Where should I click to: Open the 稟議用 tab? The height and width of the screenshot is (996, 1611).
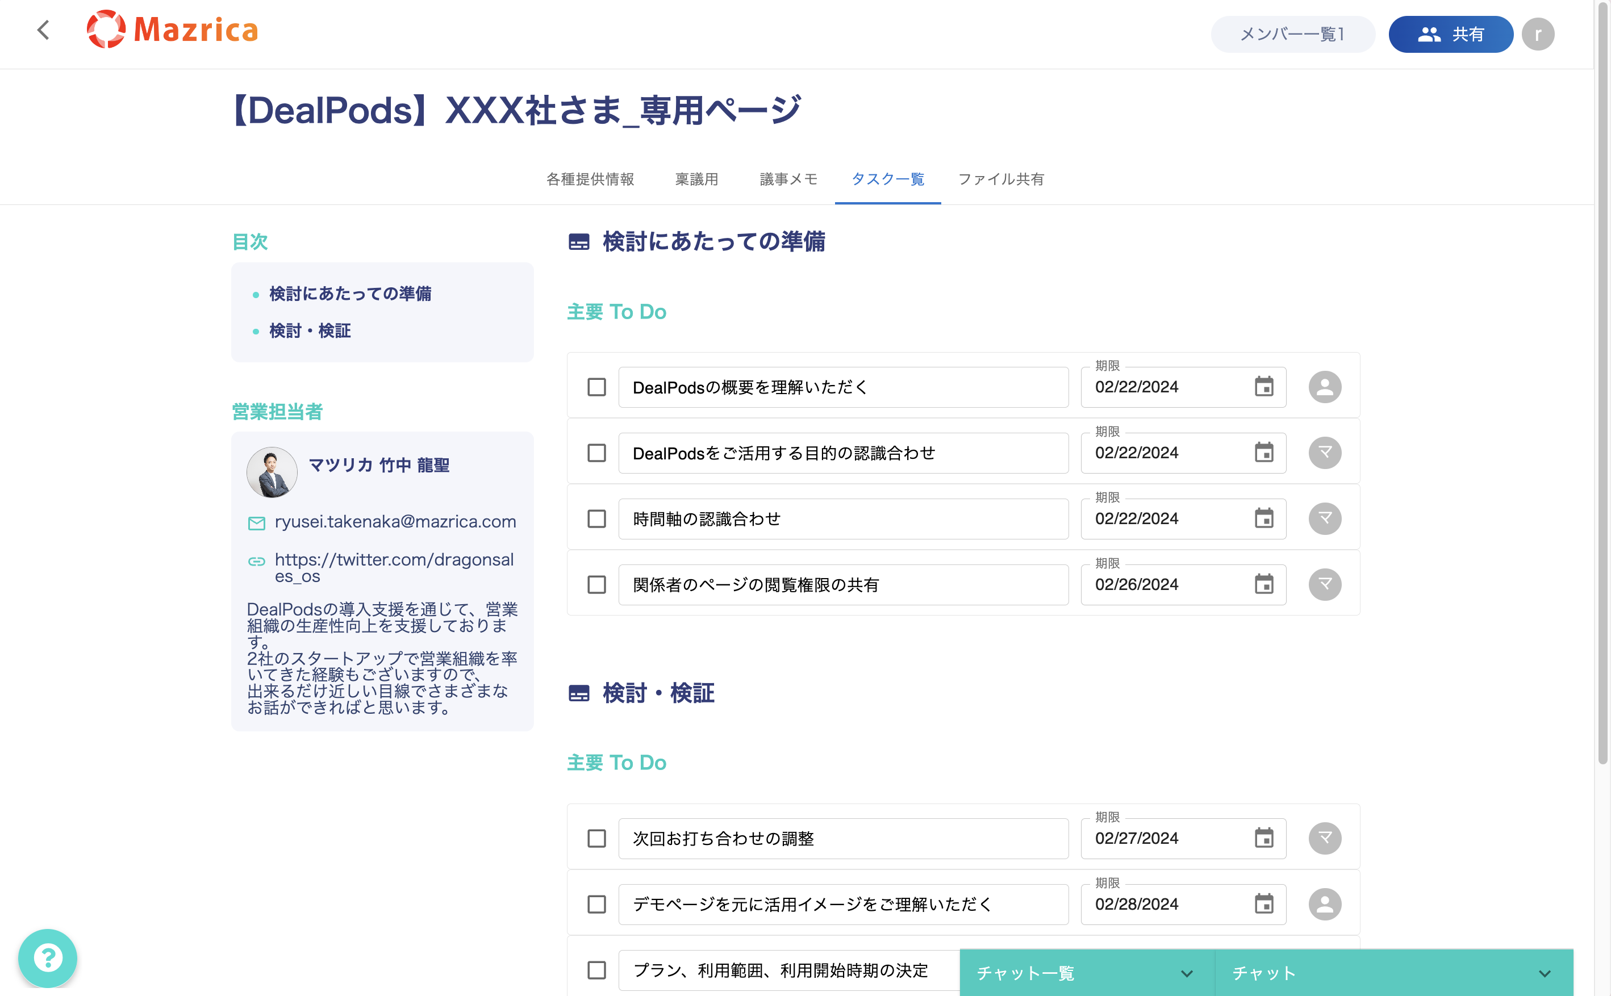coord(696,179)
